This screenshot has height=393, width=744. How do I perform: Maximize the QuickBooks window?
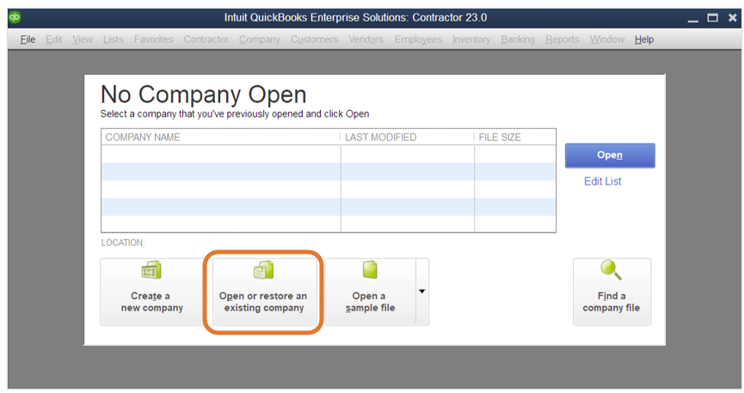pos(712,17)
